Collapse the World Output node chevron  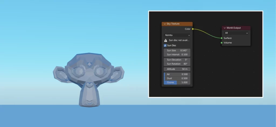click(225, 28)
